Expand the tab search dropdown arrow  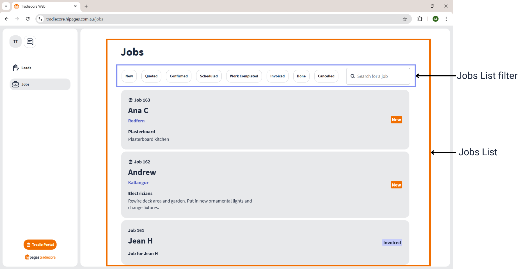click(x=6, y=6)
